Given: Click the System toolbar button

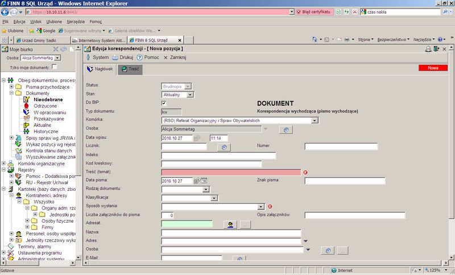Looking at the screenshot, I should [x=97, y=57].
